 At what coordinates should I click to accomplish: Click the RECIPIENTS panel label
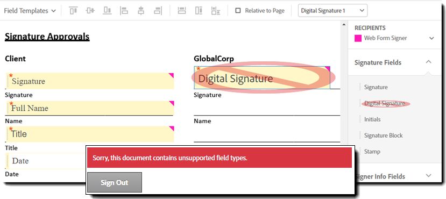coord(370,28)
